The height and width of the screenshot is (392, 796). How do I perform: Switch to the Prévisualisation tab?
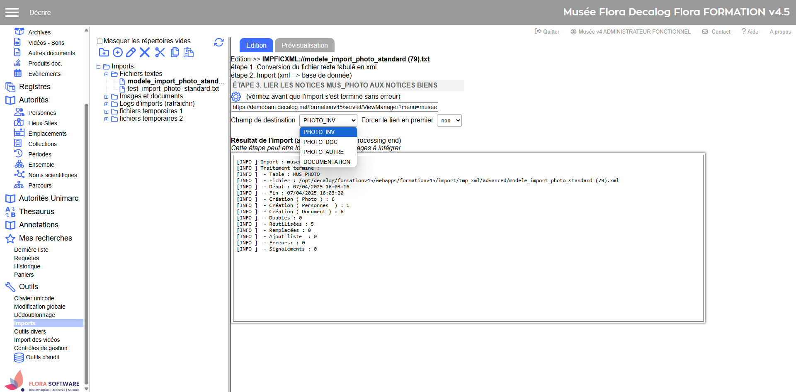[304, 45]
